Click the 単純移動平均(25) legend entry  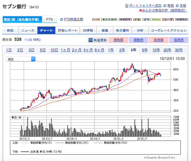72,143
